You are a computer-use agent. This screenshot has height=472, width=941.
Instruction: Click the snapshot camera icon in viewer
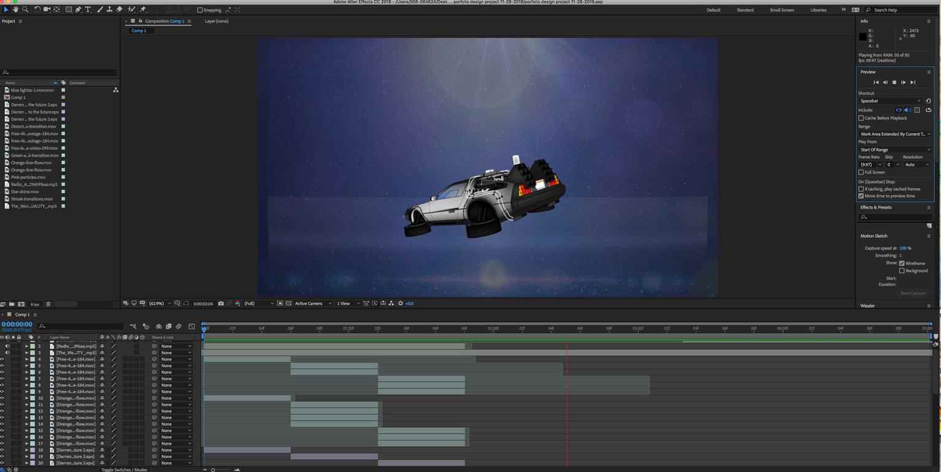(x=221, y=303)
